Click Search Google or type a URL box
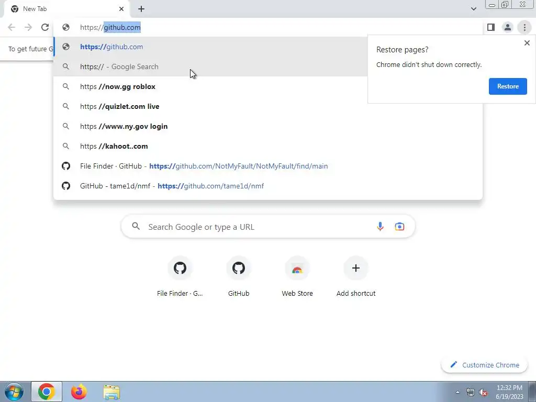This screenshot has width=536, height=402. tap(268, 227)
